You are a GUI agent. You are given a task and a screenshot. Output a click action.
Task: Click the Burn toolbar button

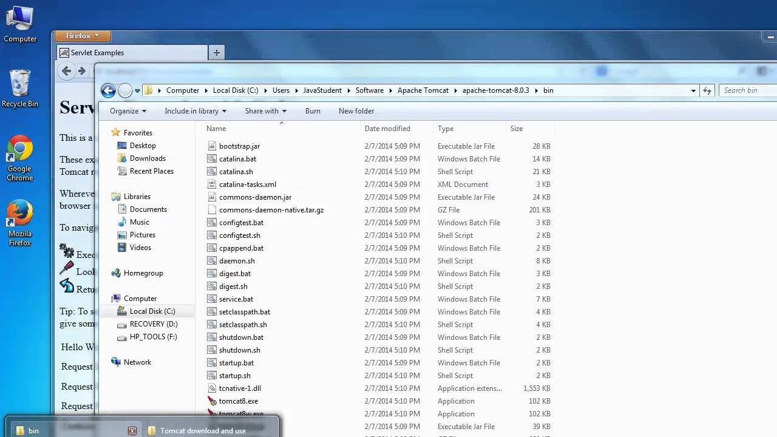coord(313,111)
